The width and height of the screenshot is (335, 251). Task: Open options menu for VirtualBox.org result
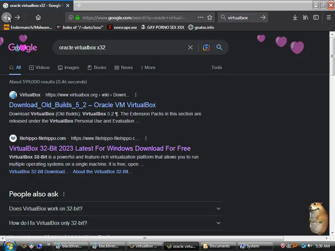click(x=136, y=95)
